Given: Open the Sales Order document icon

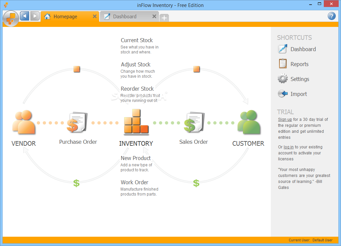Looking at the screenshot, I should 194,122.
